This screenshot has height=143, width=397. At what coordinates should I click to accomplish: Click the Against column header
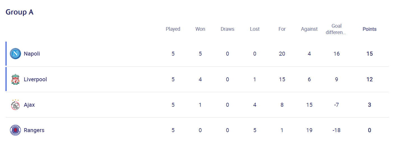309,29
